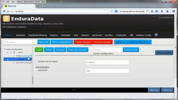Resume the selected link
The width and height of the screenshot is (178, 100).
pyautogui.click(x=60, y=50)
